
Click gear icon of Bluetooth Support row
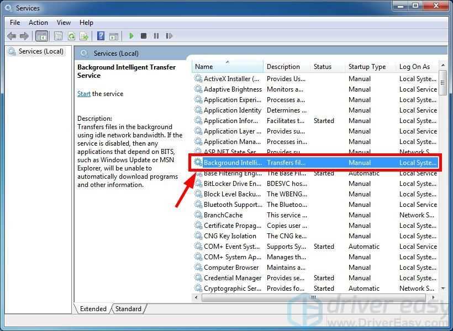pos(198,204)
